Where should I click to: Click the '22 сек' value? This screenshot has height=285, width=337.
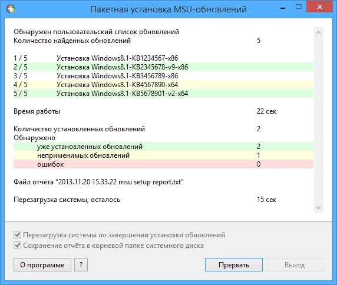click(266, 111)
